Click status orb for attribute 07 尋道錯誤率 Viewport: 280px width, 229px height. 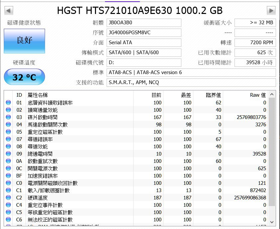(8, 139)
